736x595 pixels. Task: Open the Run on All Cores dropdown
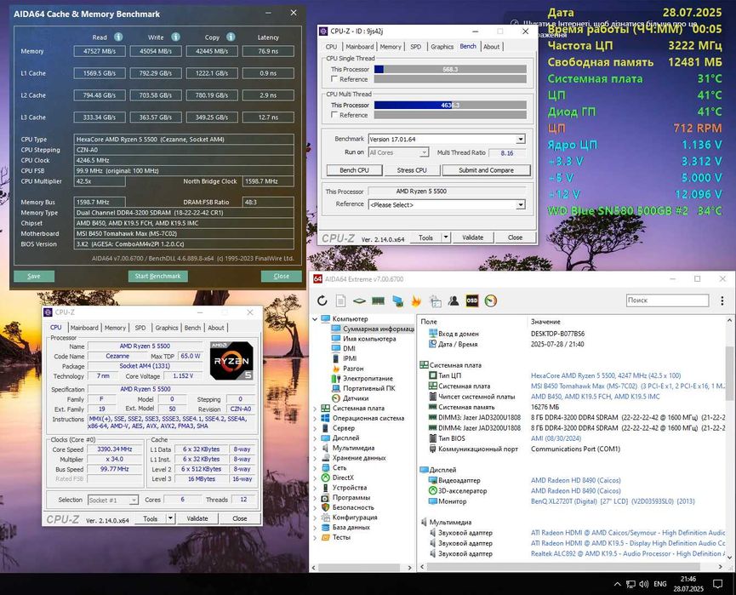pos(424,152)
